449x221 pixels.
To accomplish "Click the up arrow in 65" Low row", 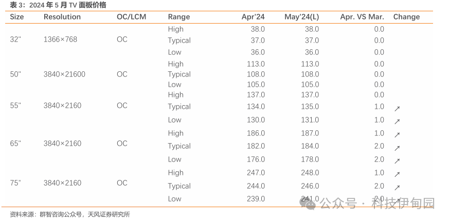I will tap(397, 161).
